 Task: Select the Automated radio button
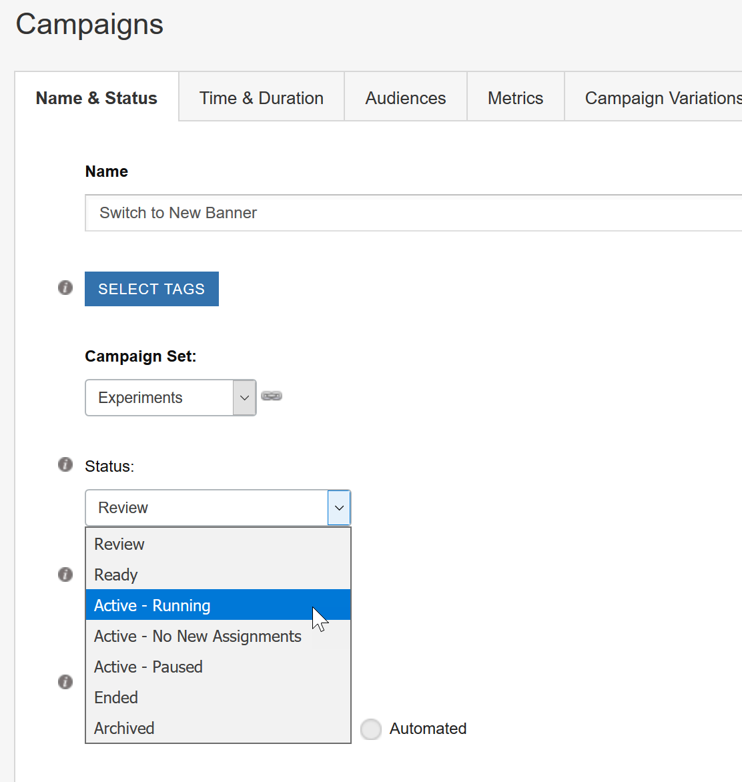coord(371,729)
